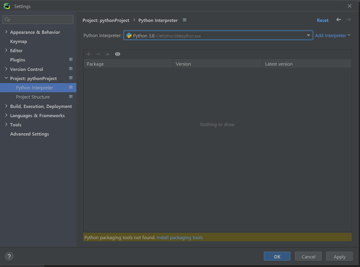Open the Plugins settings page
360x267 pixels.
(18, 60)
